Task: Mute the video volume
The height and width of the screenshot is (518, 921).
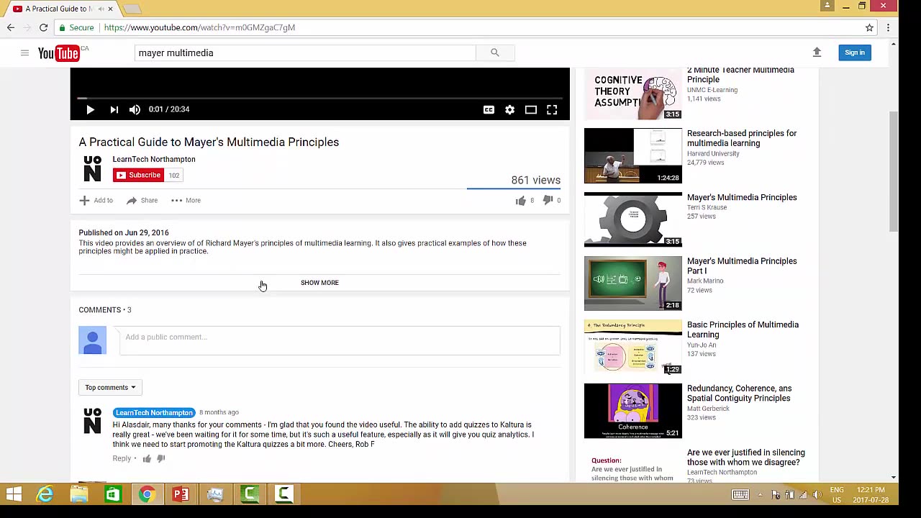Action: (x=135, y=109)
